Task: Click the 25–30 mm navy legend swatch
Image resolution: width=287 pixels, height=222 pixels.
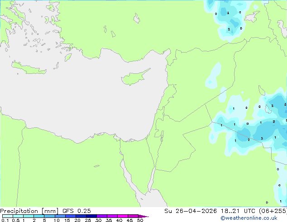Action: click(91, 216)
